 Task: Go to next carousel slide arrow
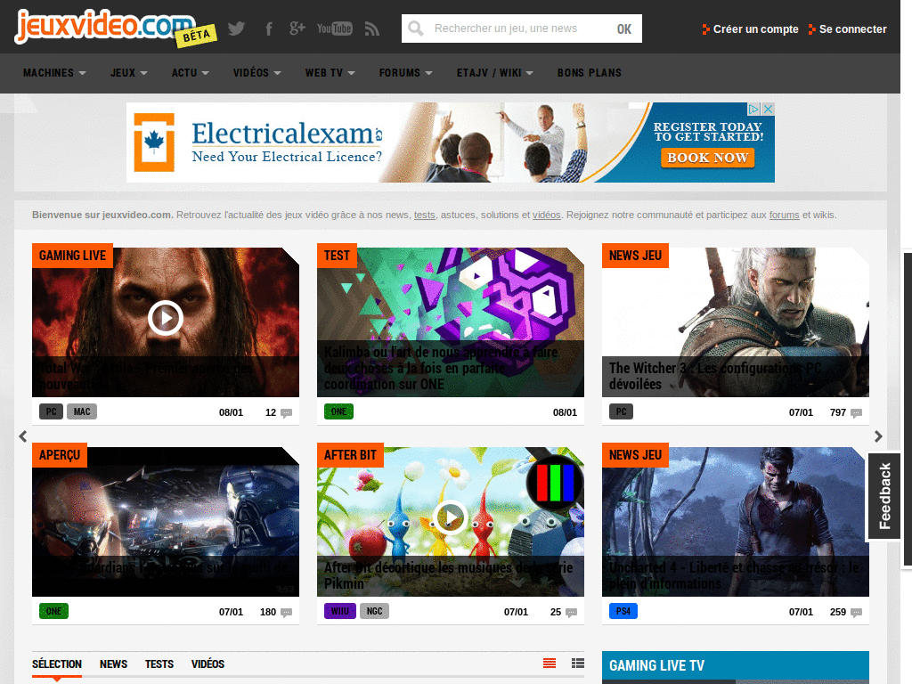tap(878, 436)
